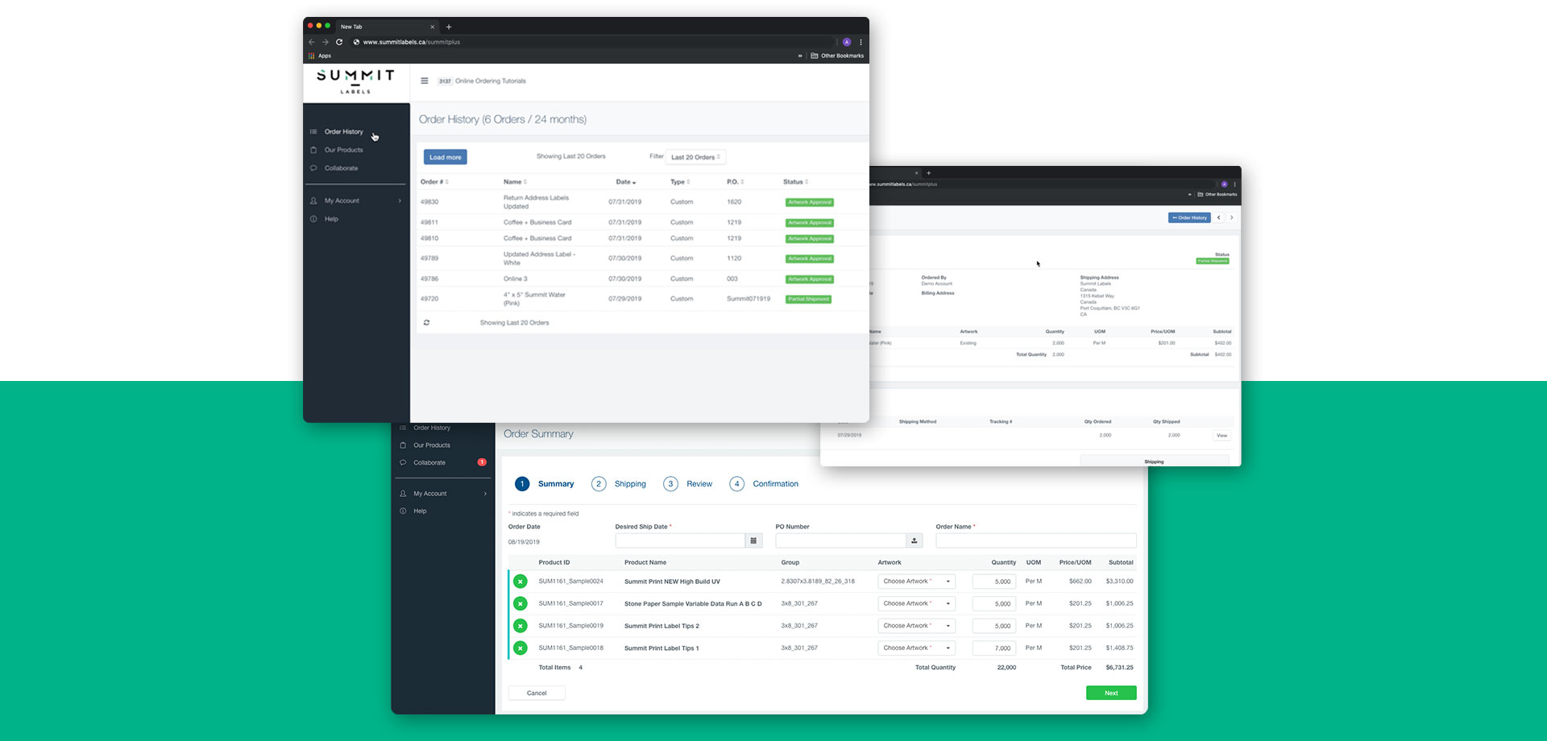This screenshot has height=741, width=1547.
Task: Reload the page in the Order History browser window
Action: click(339, 42)
